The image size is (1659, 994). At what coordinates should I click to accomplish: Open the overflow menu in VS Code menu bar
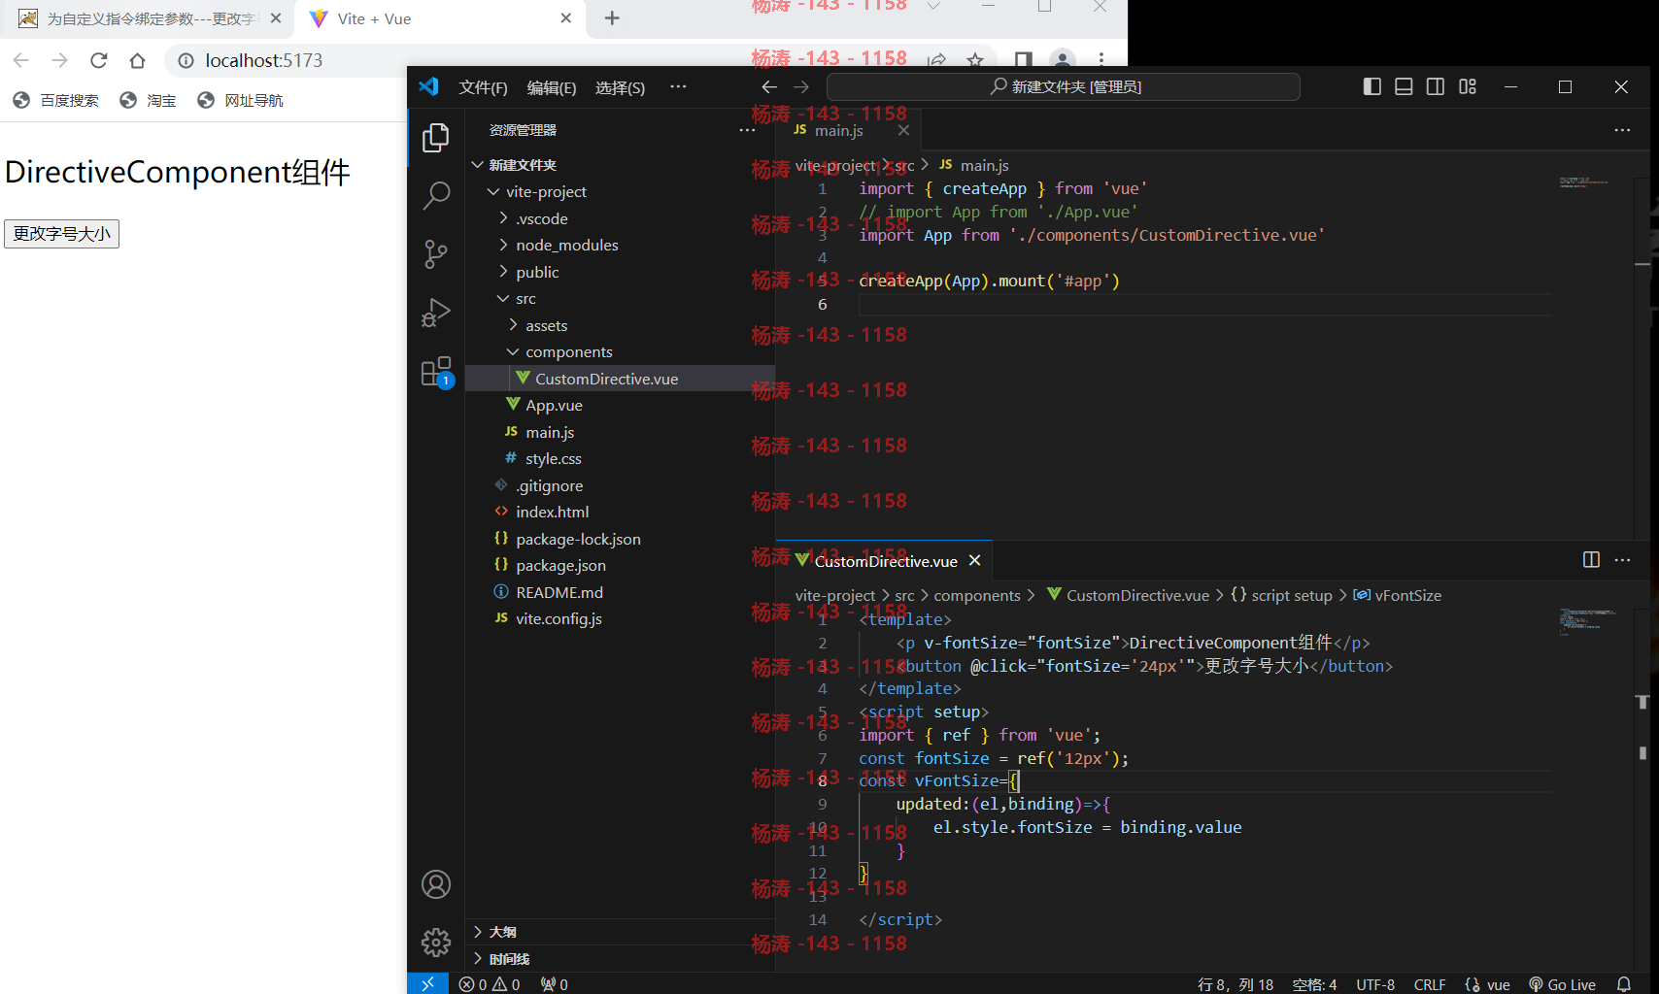[x=678, y=86]
